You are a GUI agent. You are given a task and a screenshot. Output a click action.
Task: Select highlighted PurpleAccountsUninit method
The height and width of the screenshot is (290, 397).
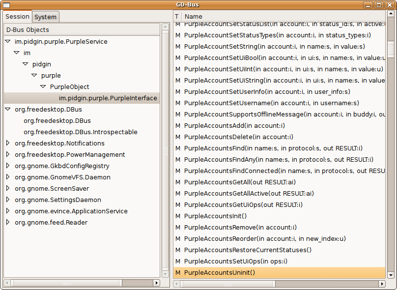tap(279, 272)
